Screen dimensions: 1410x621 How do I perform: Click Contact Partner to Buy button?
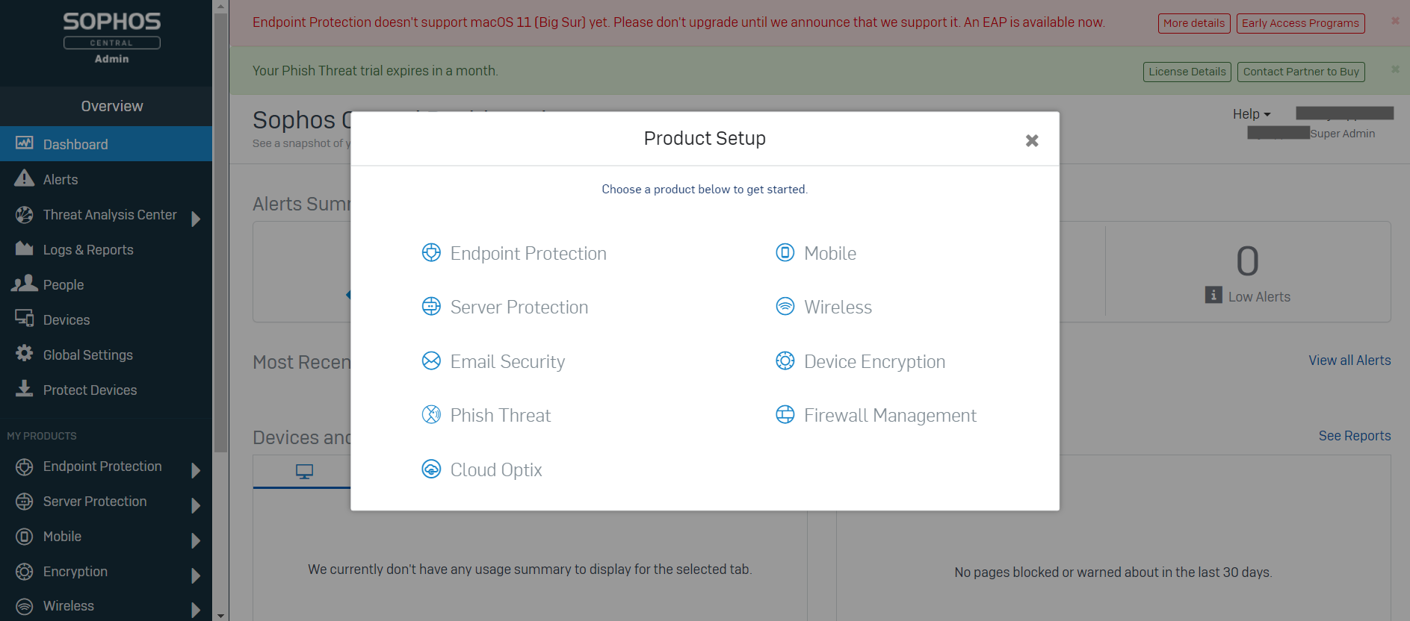coord(1301,72)
